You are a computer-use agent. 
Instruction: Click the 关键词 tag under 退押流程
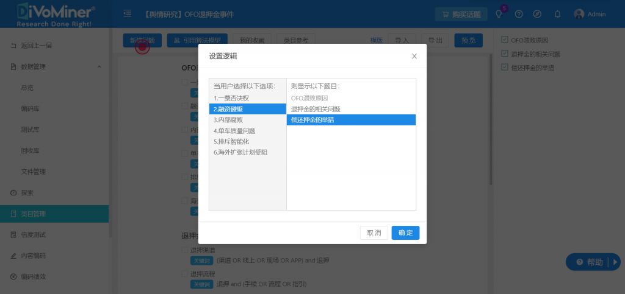(201, 284)
